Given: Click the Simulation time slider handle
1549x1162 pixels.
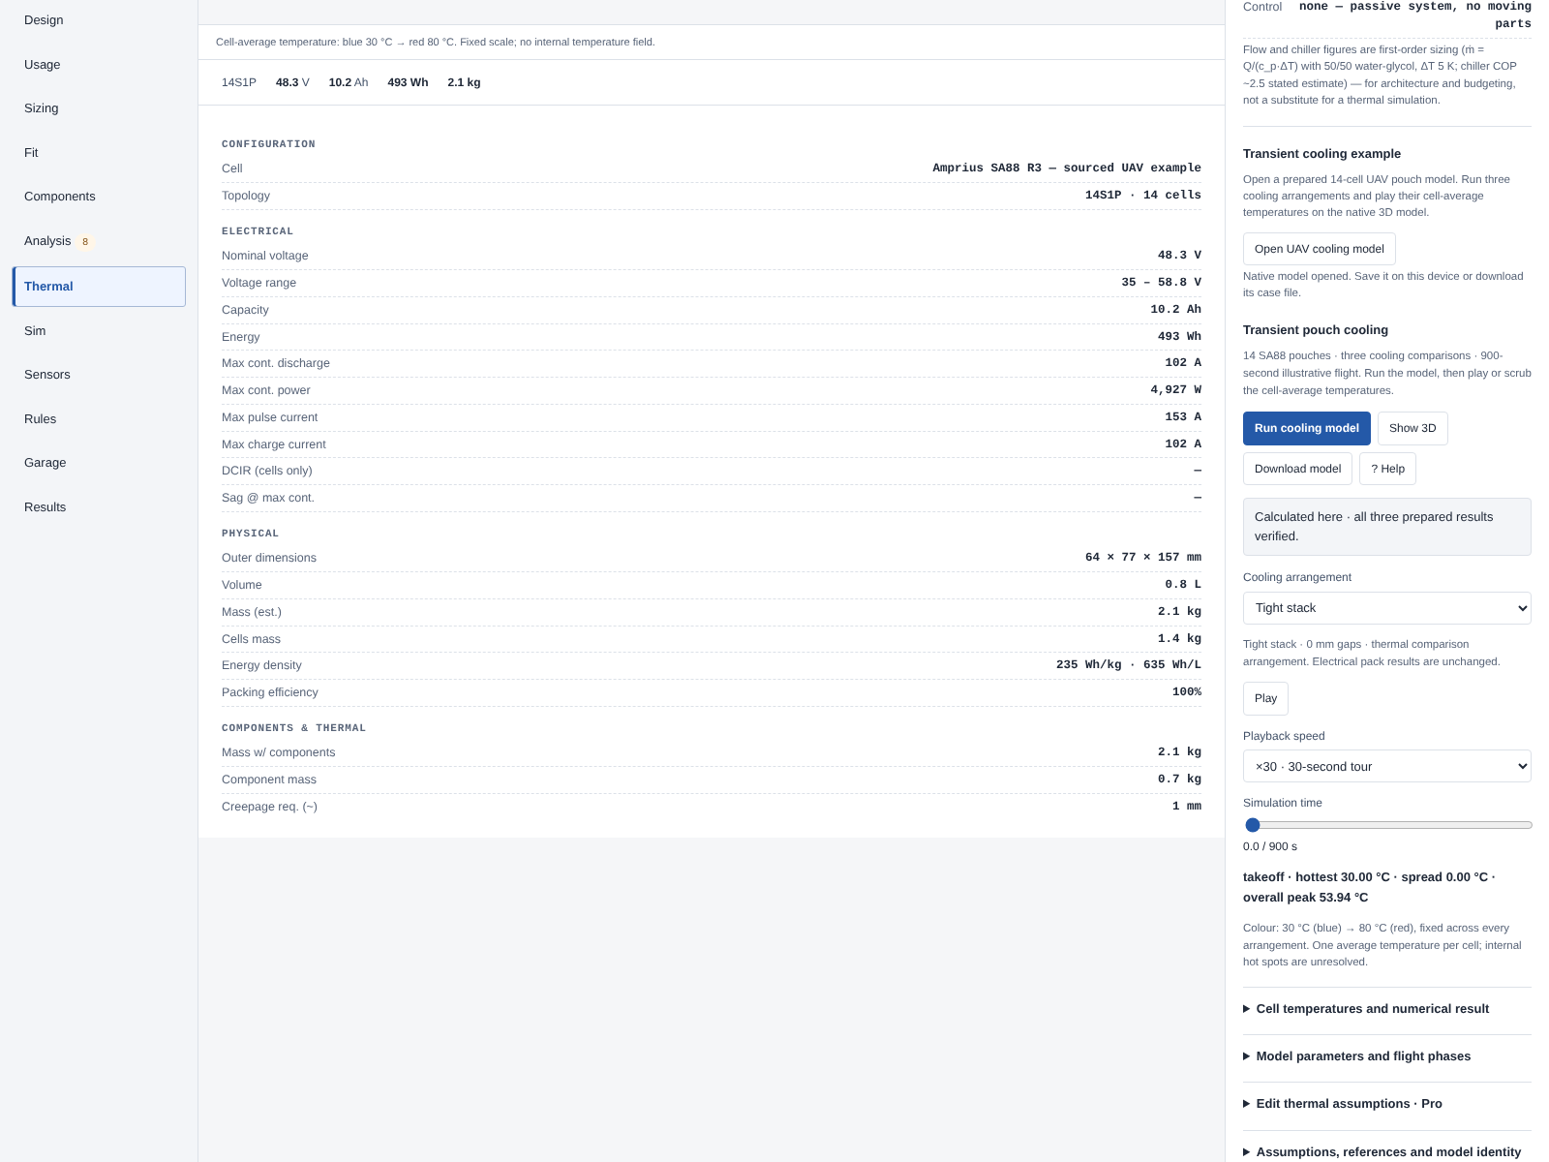Looking at the screenshot, I should pos(1253,825).
